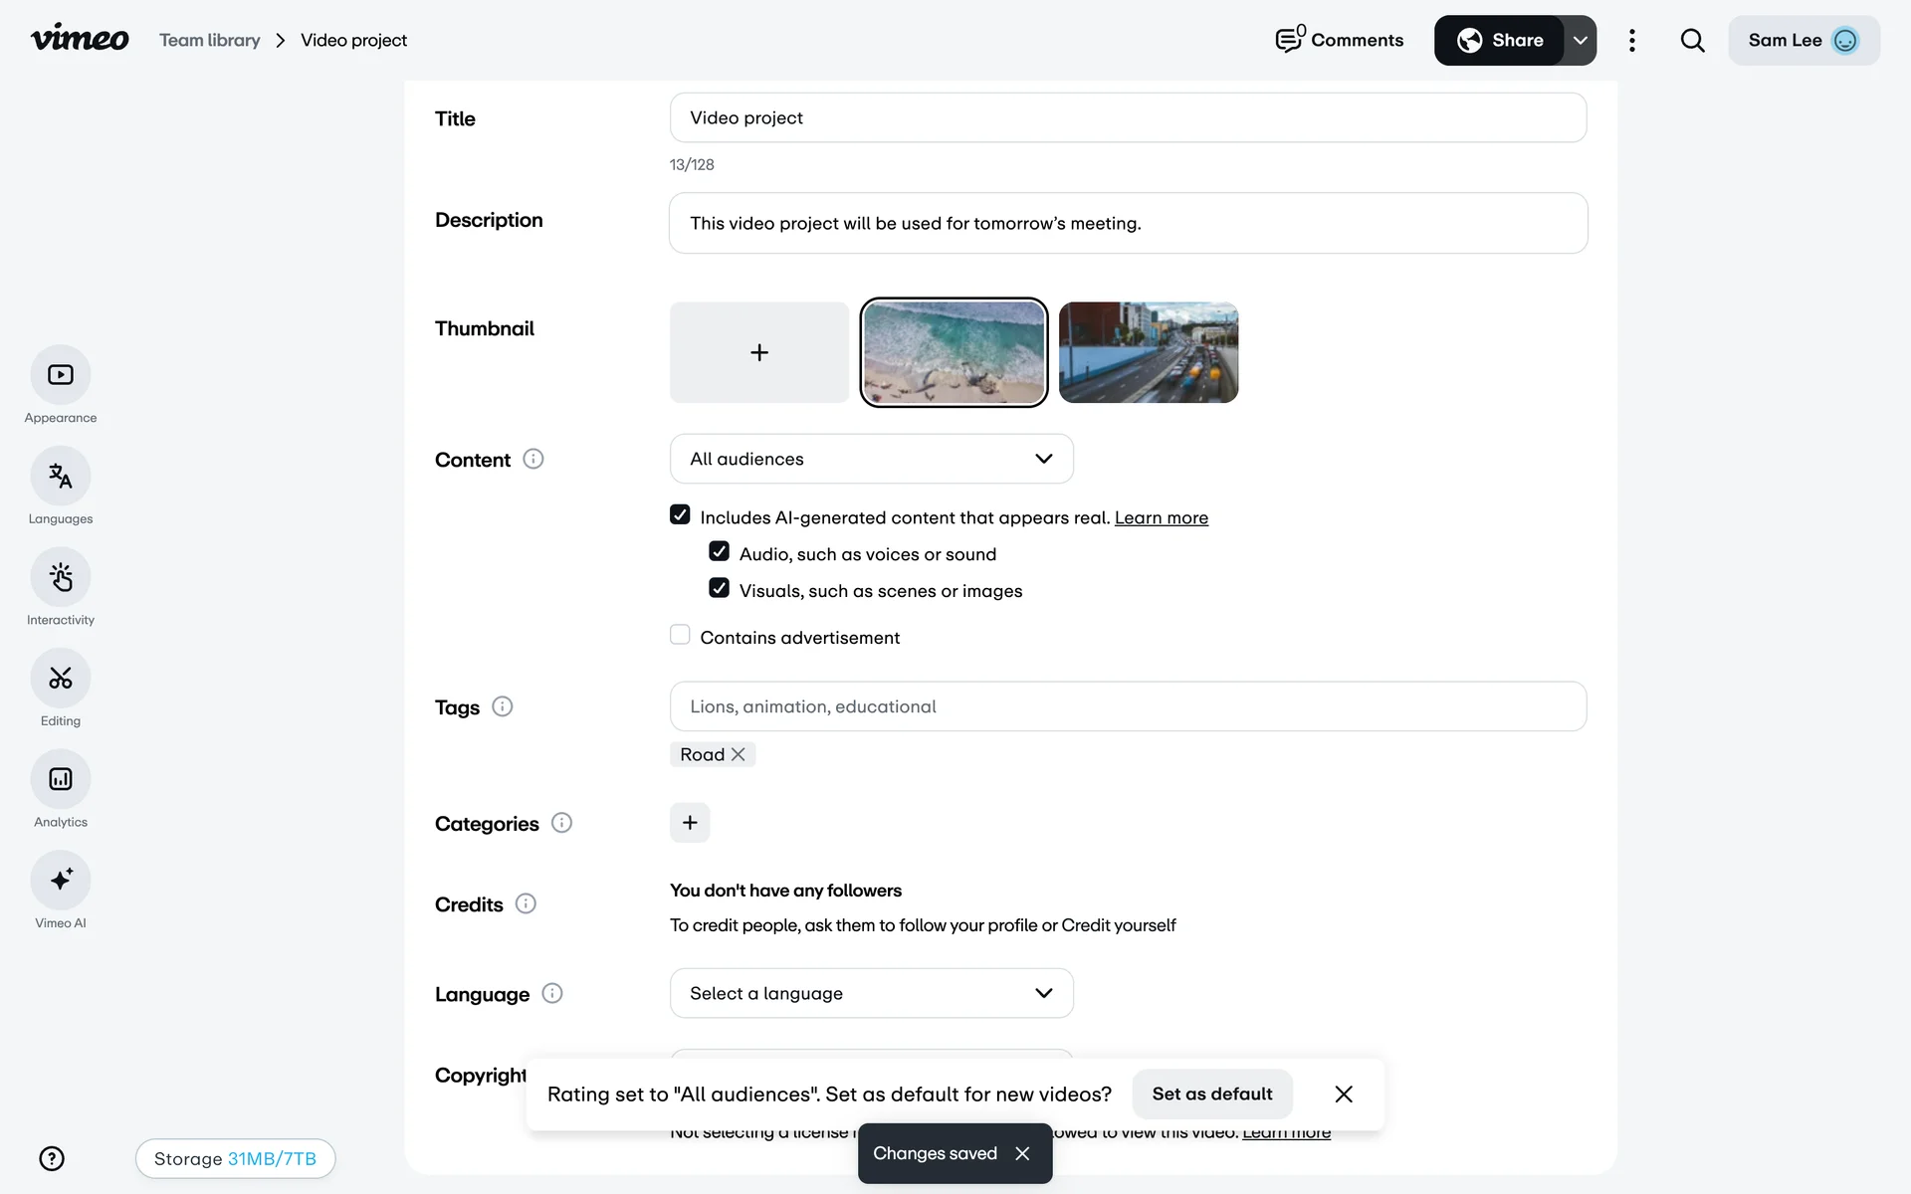Open the Select a language dropdown

coord(871,993)
